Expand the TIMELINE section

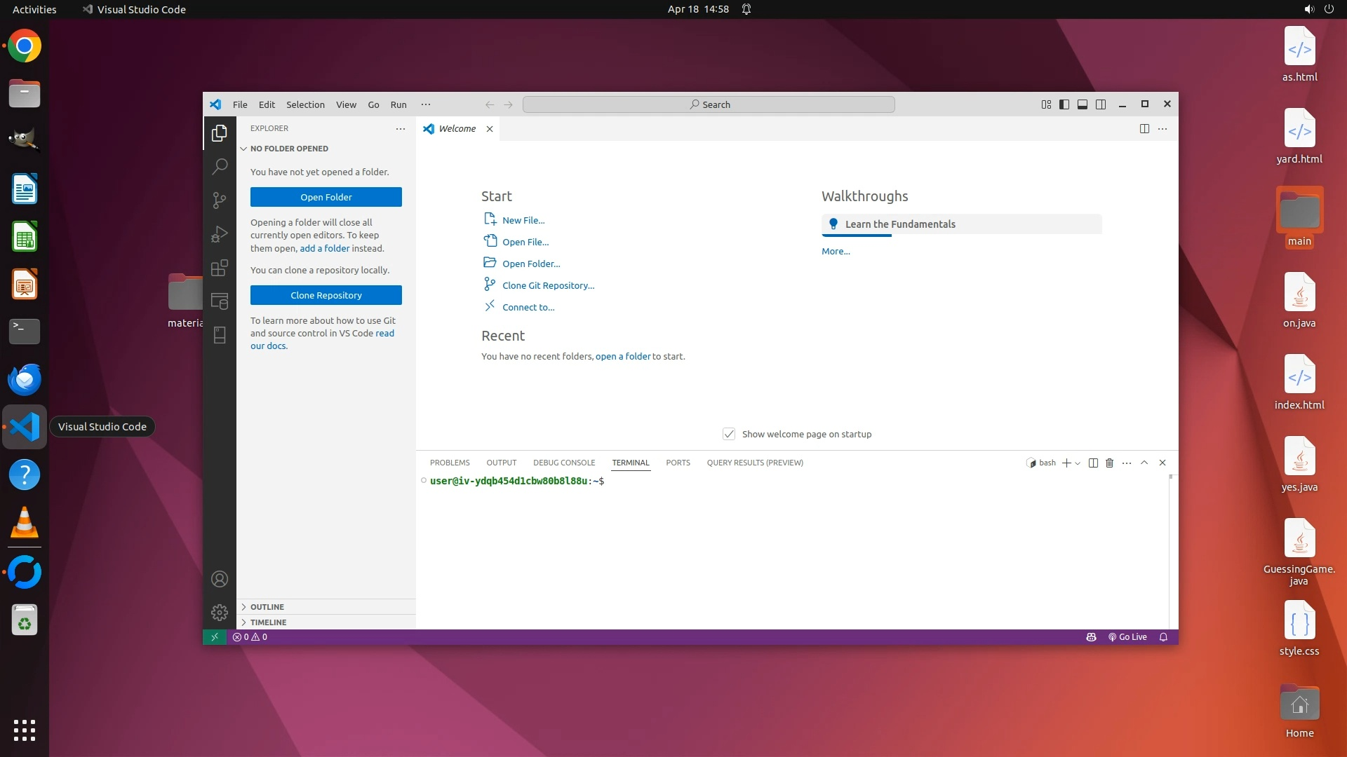coord(268,622)
